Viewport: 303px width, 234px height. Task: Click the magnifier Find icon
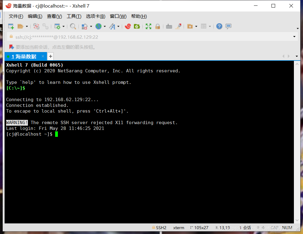tap(73, 26)
